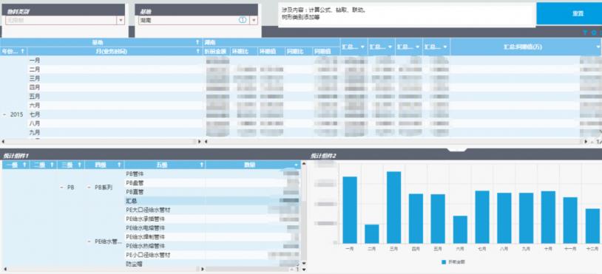Click the 二月 bar in the chart
The height and width of the screenshot is (274, 602).
click(x=372, y=234)
